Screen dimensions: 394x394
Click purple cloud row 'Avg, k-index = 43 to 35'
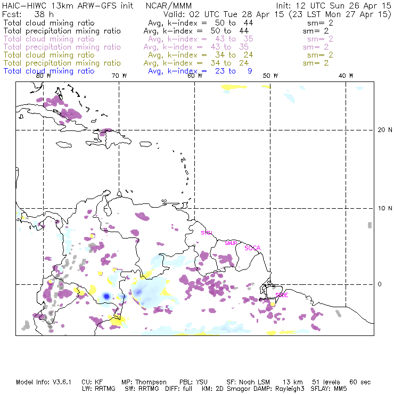pos(201,39)
